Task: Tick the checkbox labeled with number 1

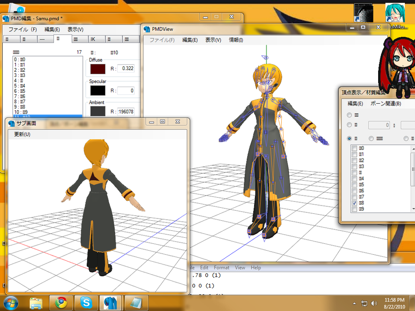Action: coord(355,154)
